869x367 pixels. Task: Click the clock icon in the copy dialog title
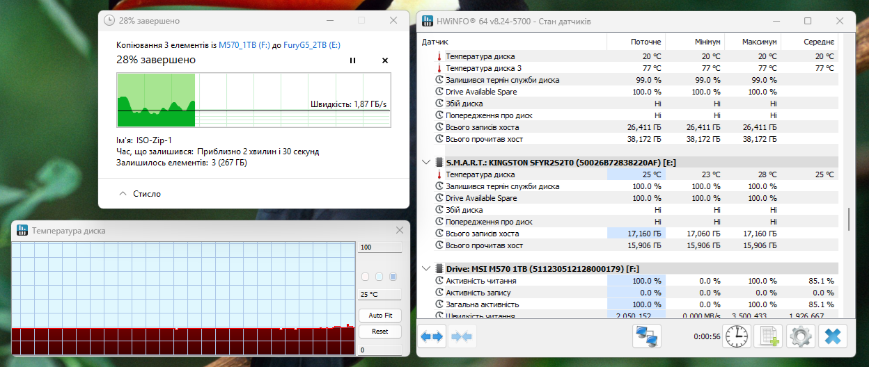click(109, 21)
